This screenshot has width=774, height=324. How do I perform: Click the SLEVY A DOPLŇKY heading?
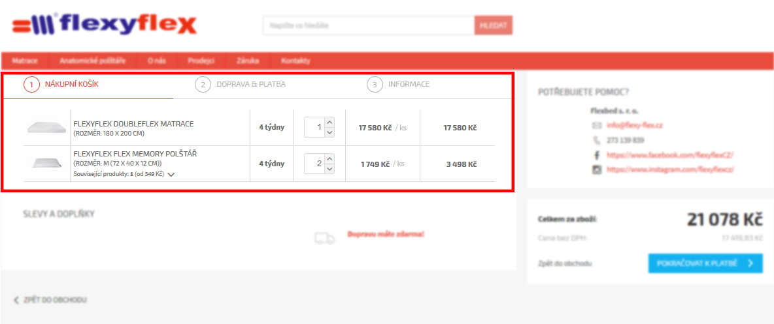point(59,214)
